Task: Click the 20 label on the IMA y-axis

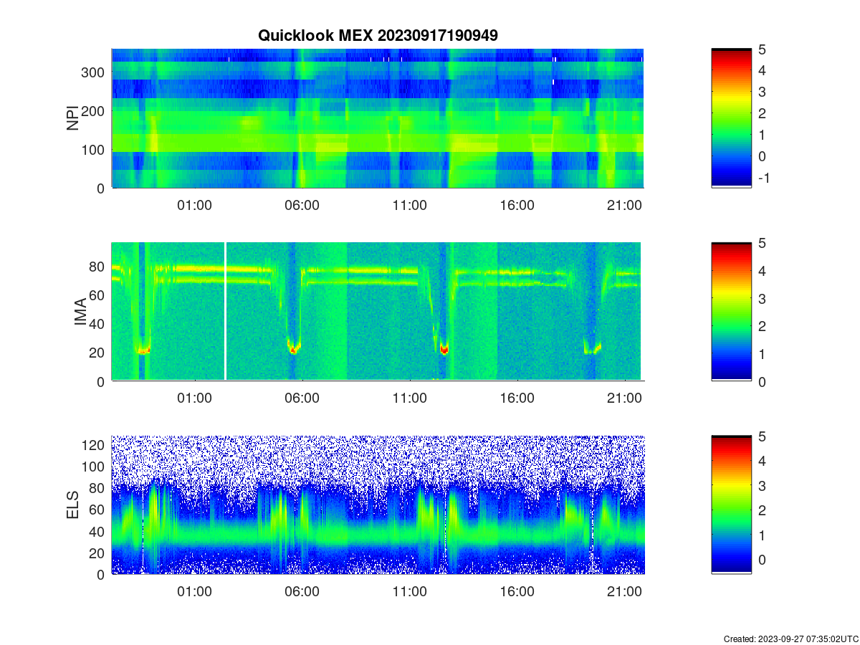Action: (98, 353)
